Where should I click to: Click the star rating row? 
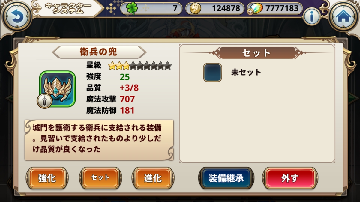(x=140, y=65)
